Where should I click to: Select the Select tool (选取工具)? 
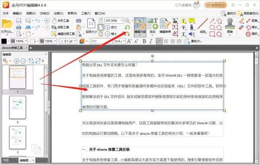pos(60,27)
